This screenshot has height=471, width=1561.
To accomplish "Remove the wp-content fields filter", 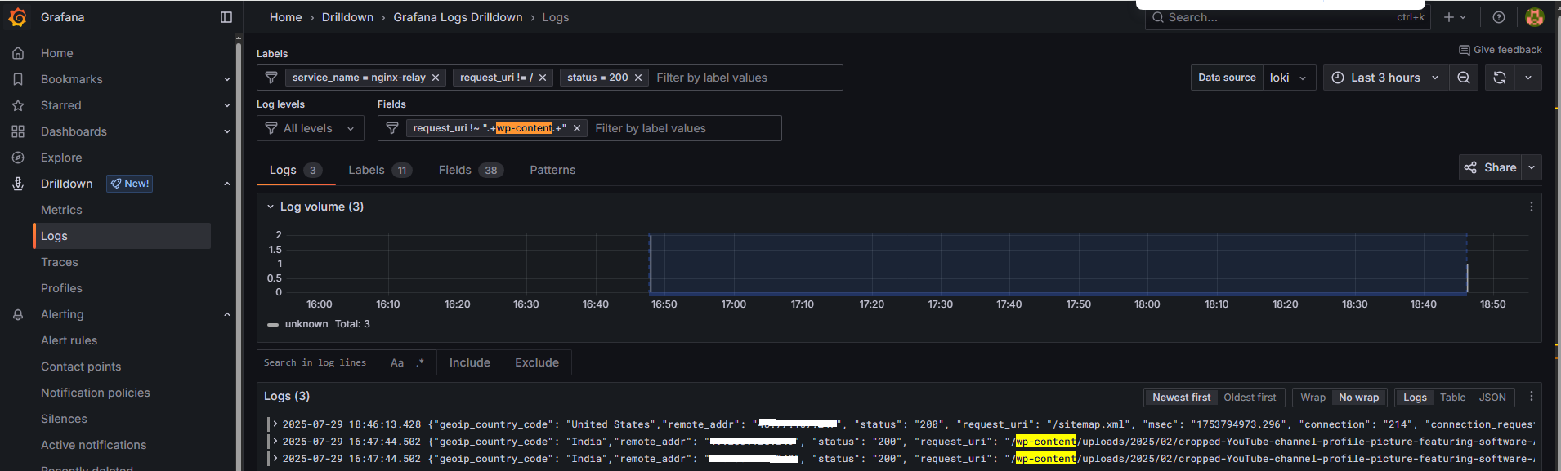I will coord(577,128).
